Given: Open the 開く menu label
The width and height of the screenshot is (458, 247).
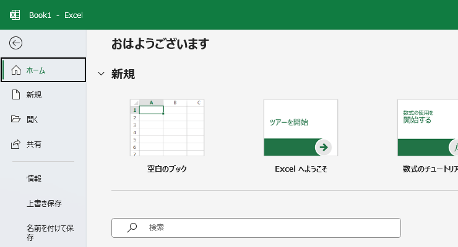Looking at the screenshot, I should 32,119.
